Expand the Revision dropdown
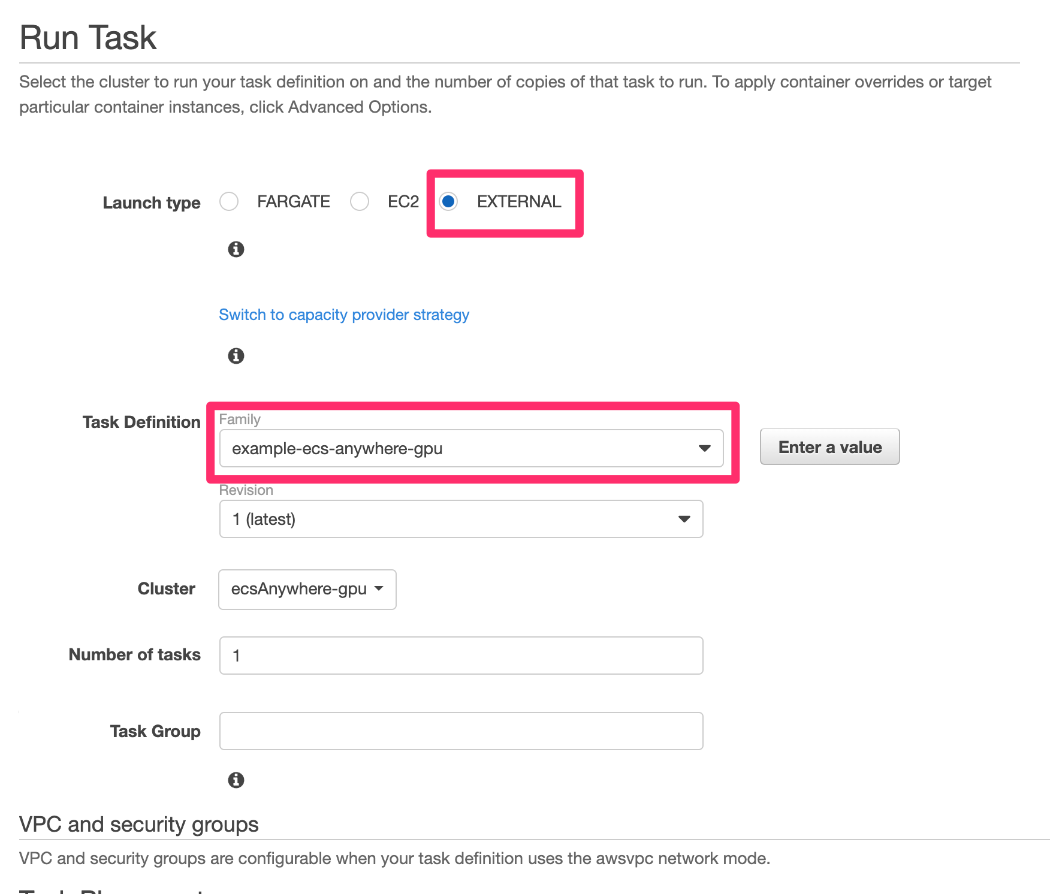The image size is (1050, 894). (x=460, y=519)
